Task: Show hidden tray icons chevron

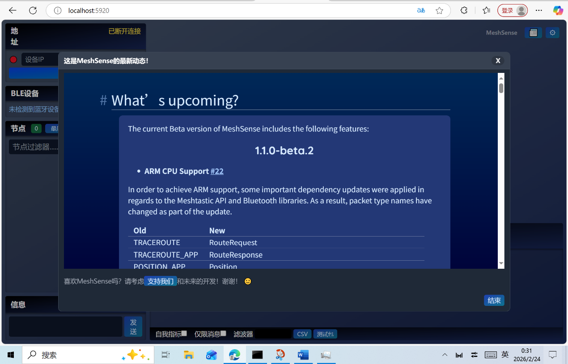Action: 445,355
